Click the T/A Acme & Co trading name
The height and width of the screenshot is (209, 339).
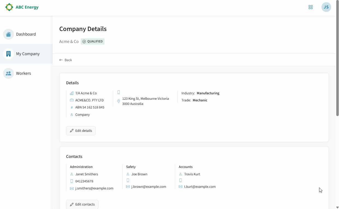pyautogui.click(x=86, y=93)
